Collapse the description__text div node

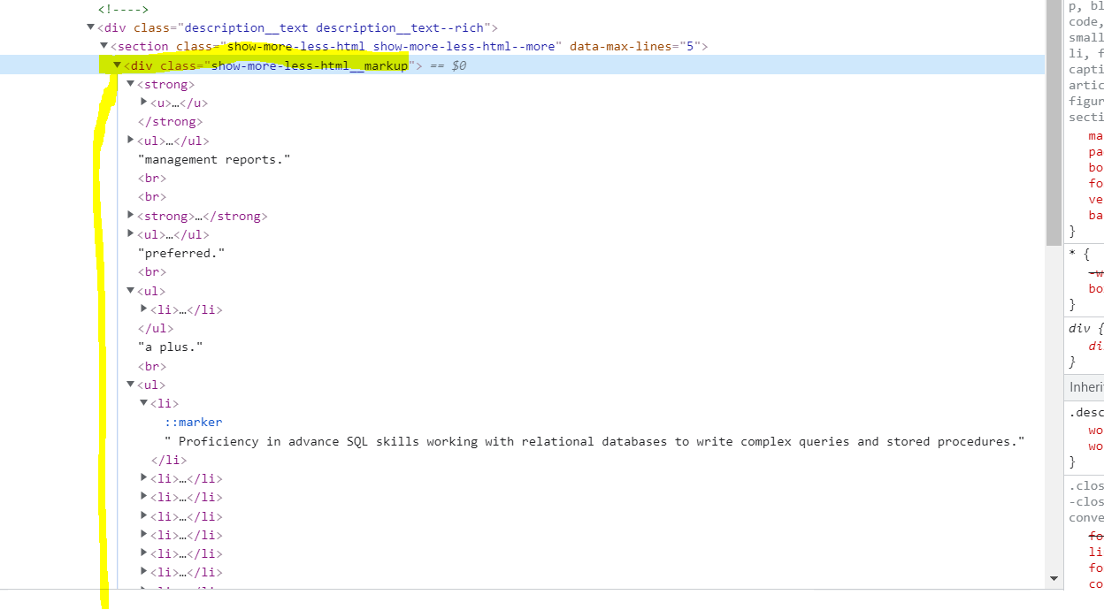point(91,27)
